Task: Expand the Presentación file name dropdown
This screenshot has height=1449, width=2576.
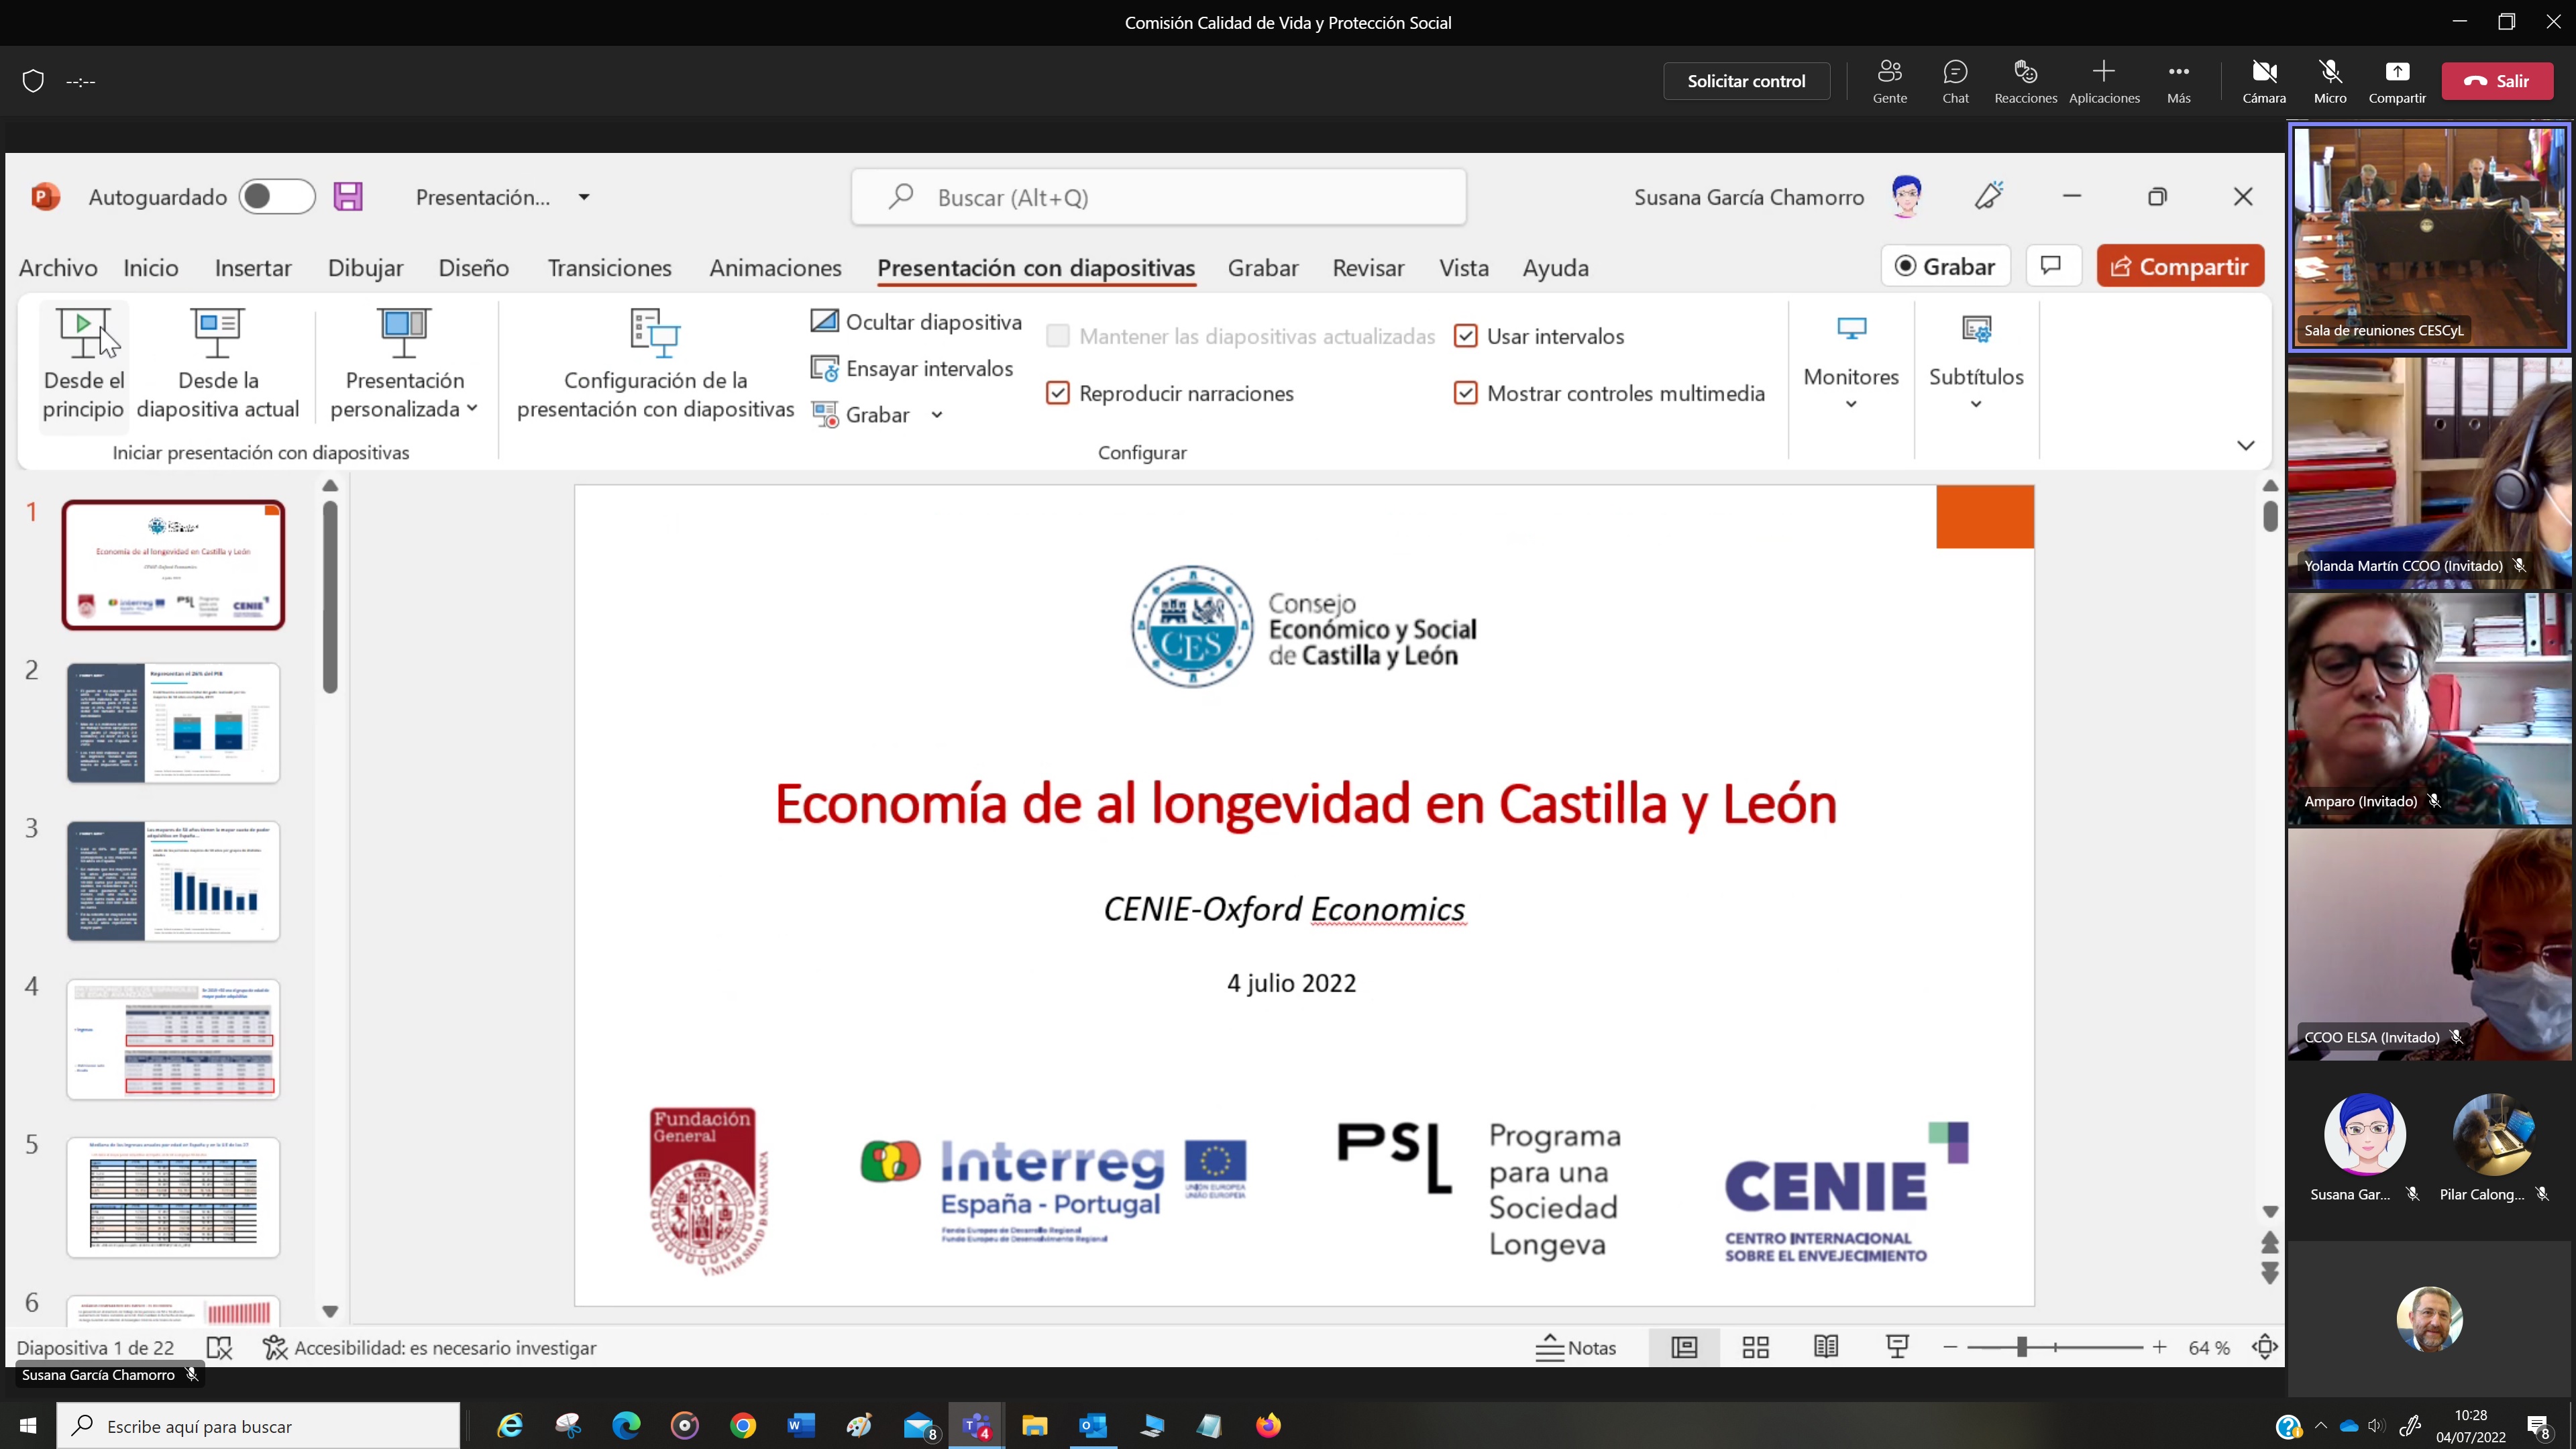Action: [584, 197]
